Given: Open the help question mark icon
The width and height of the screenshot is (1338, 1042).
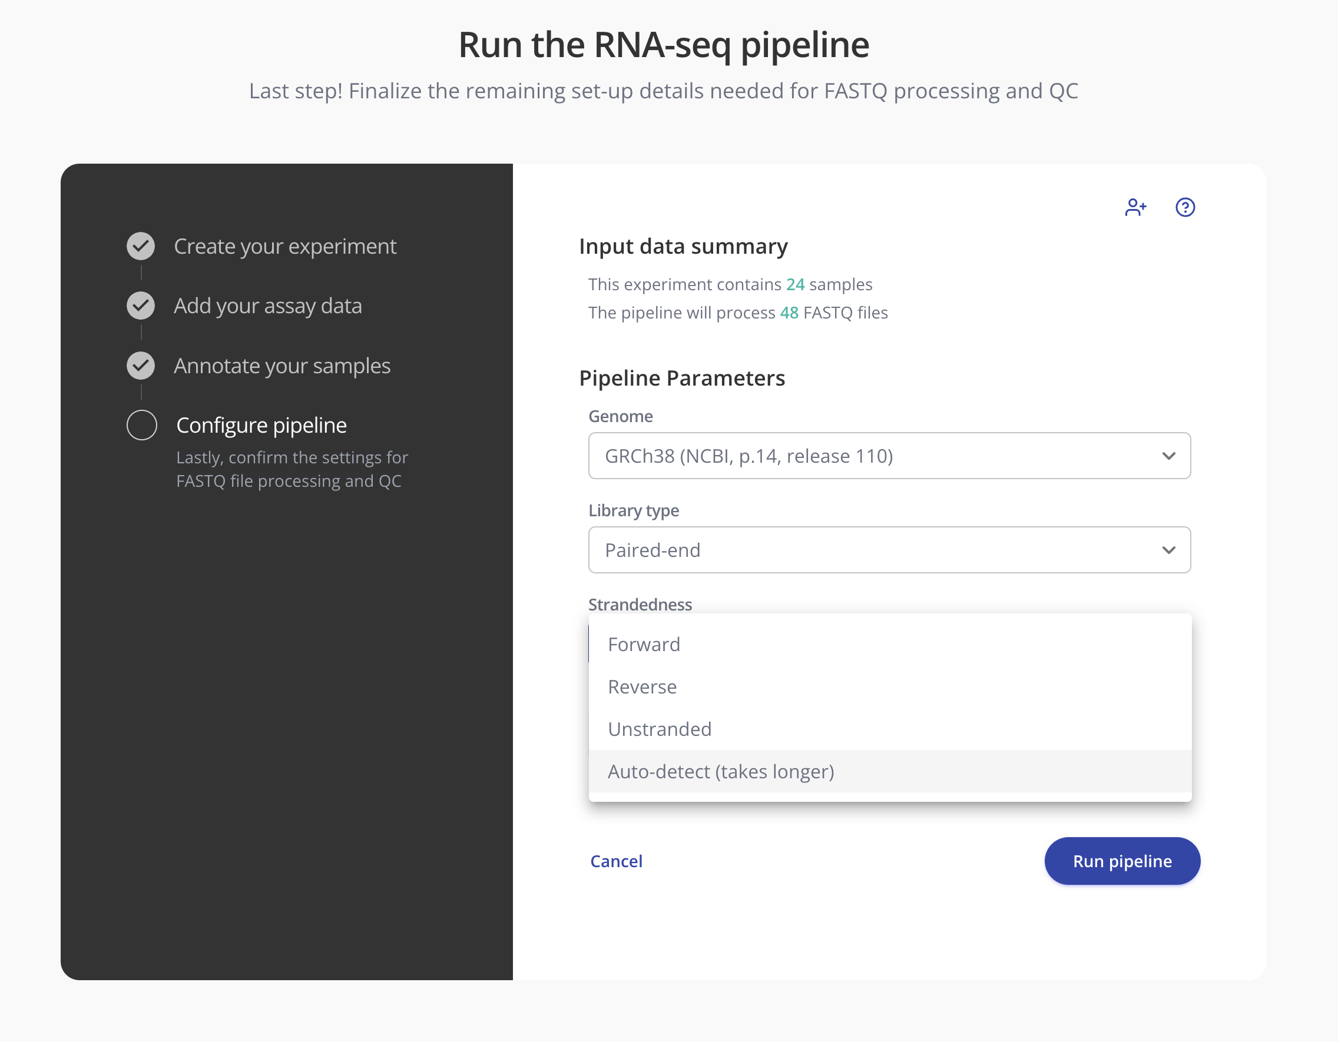Looking at the screenshot, I should click(x=1185, y=207).
